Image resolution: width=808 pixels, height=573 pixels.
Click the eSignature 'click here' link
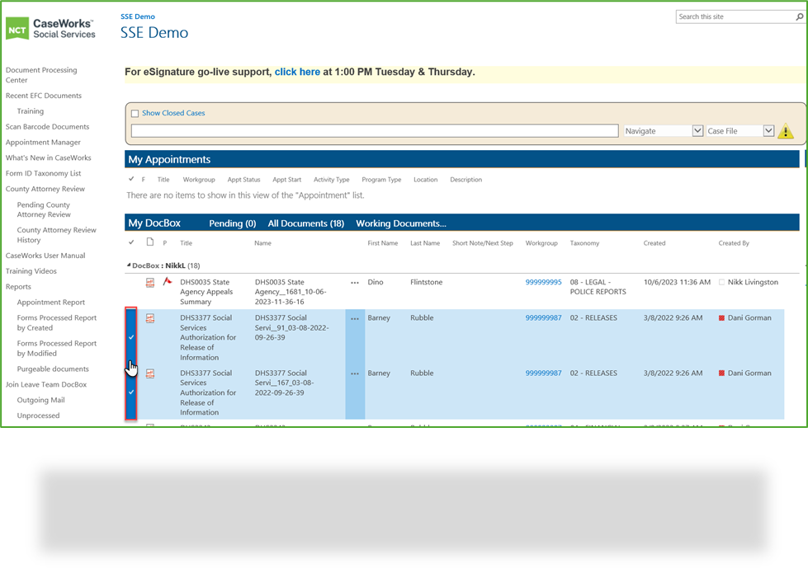click(x=297, y=72)
